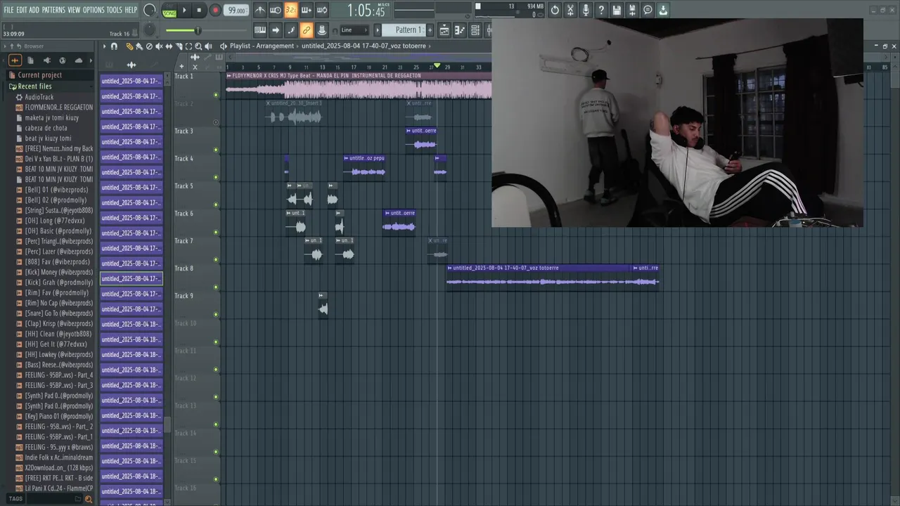900x506 pixels.
Task: Show more Browser tabs with right arrow
Action: [x=91, y=60]
